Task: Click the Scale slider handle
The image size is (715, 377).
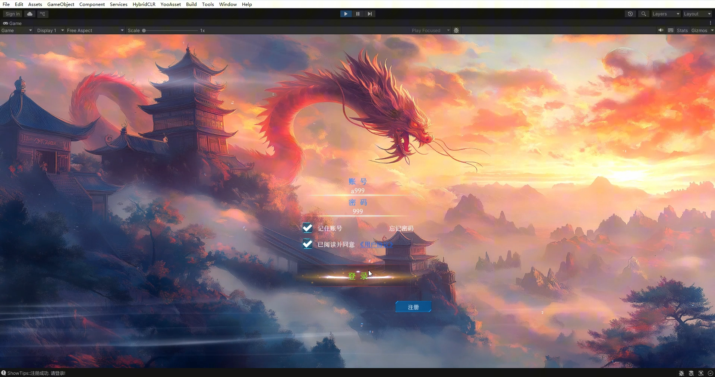Action: coord(144,31)
